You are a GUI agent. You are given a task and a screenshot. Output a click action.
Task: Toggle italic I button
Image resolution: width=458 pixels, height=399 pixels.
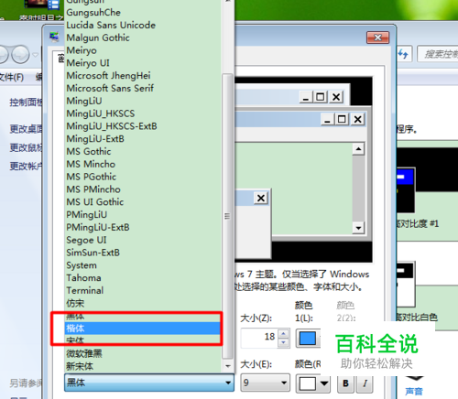pyautogui.click(x=365, y=383)
